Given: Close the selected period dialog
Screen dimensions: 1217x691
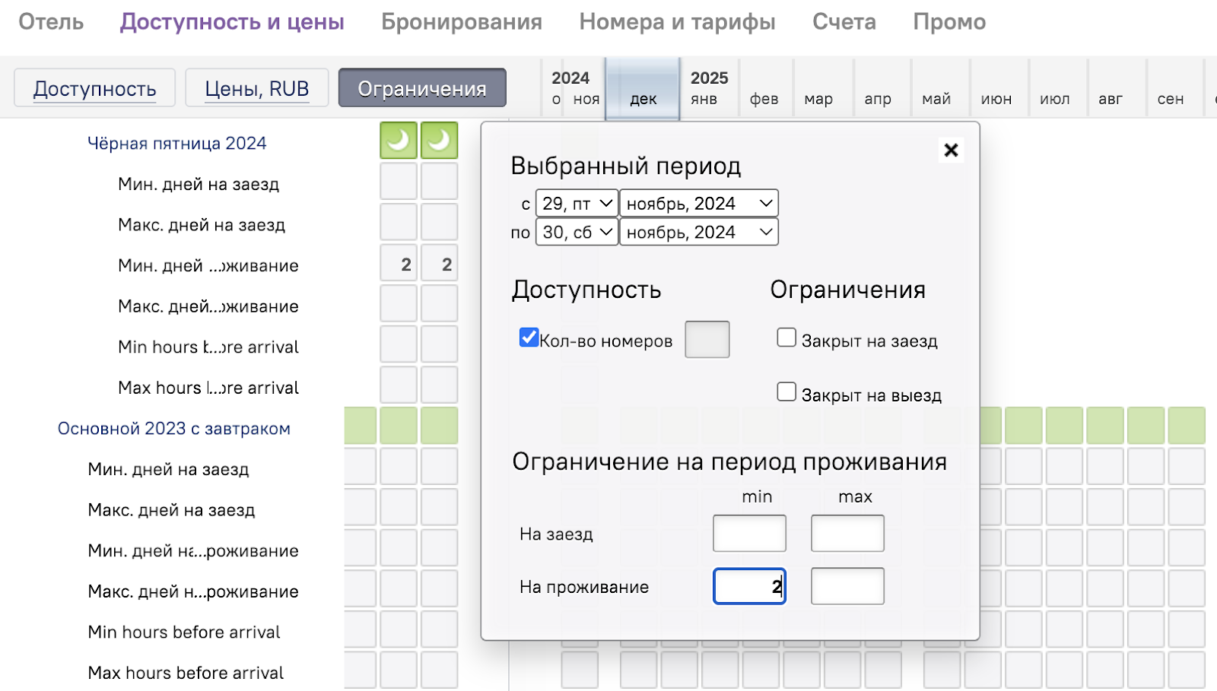Looking at the screenshot, I should [951, 150].
